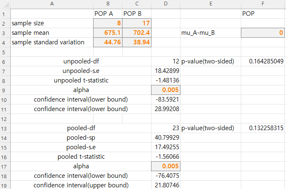This screenshot has height=189, width=286.
Task: Click p-value(two-sided) label in row 13
Action: pyautogui.click(x=211, y=128)
